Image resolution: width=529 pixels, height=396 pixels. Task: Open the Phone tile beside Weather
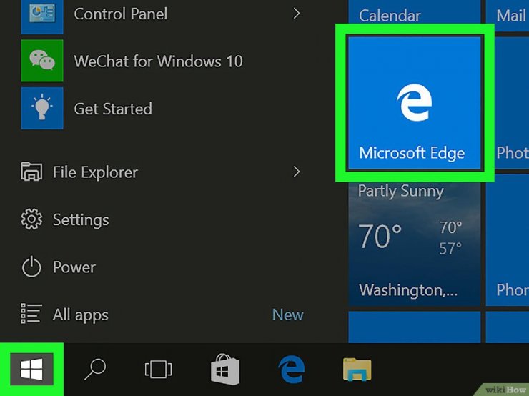coord(508,240)
